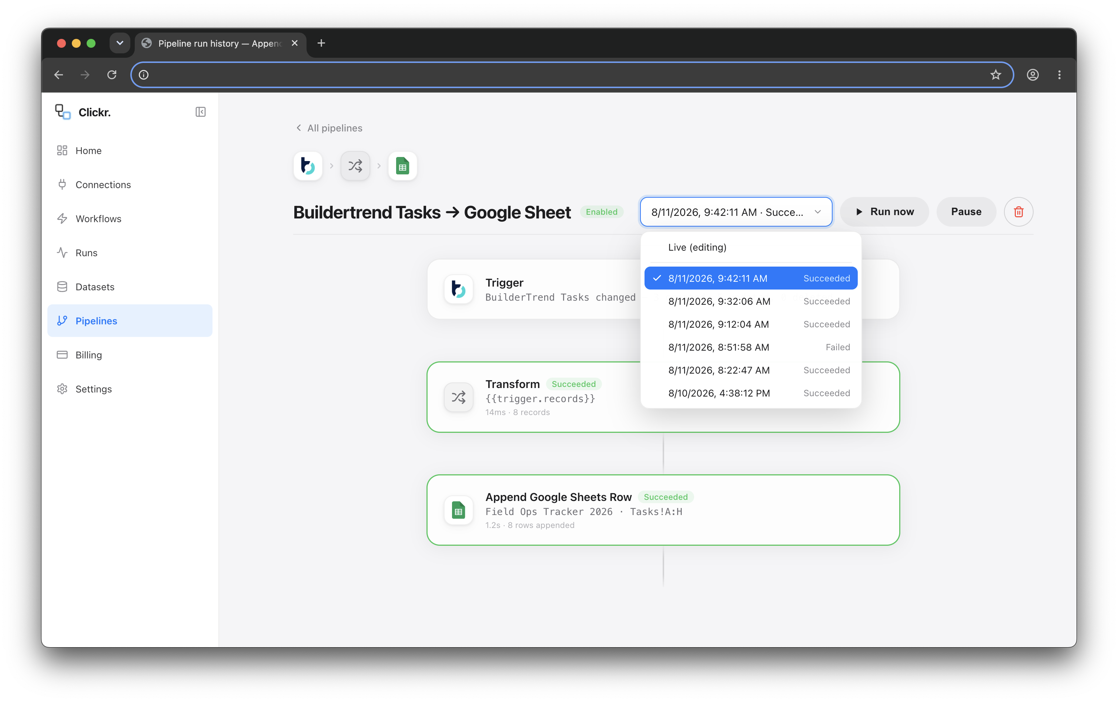Open Settings from the sidebar
1118x702 pixels.
(x=130, y=389)
